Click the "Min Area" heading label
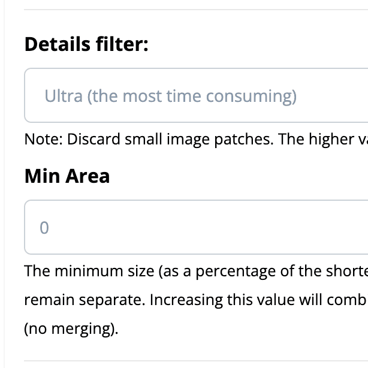The width and height of the screenshot is (368, 368). pos(67,176)
